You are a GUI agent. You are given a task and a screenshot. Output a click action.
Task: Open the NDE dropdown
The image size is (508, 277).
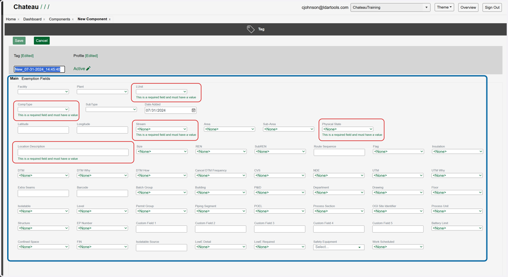339,175
